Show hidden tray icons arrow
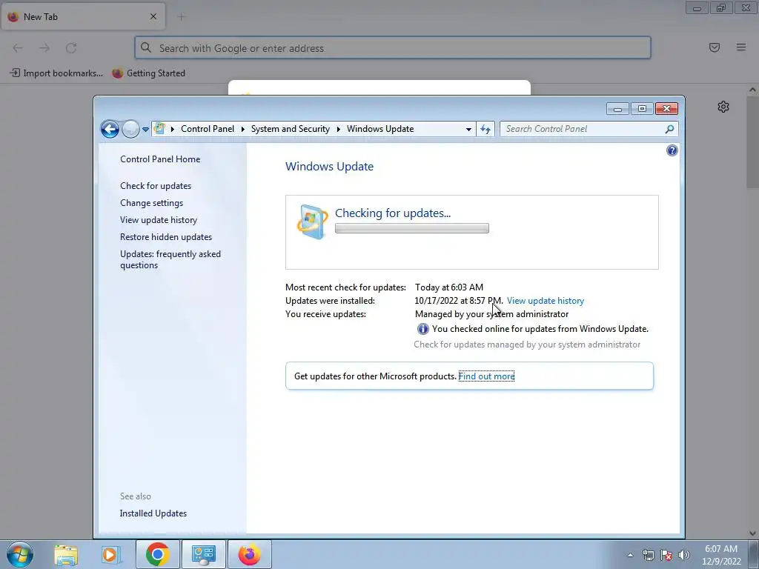The height and width of the screenshot is (569, 759). [x=630, y=555]
